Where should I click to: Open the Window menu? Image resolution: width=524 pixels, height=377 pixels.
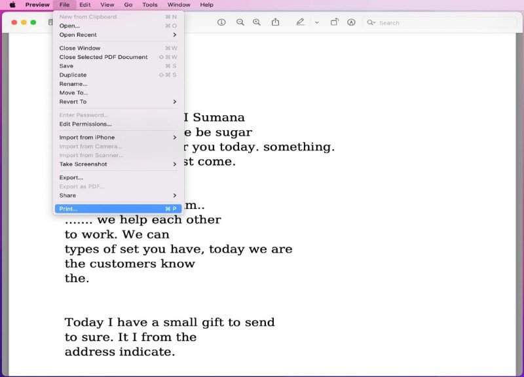pos(179,5)
